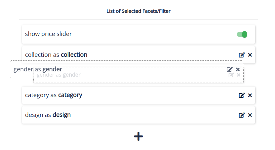Click the 'List of Selected Facets/Filter' heading

pyautogui.click(x=138, y=11)
